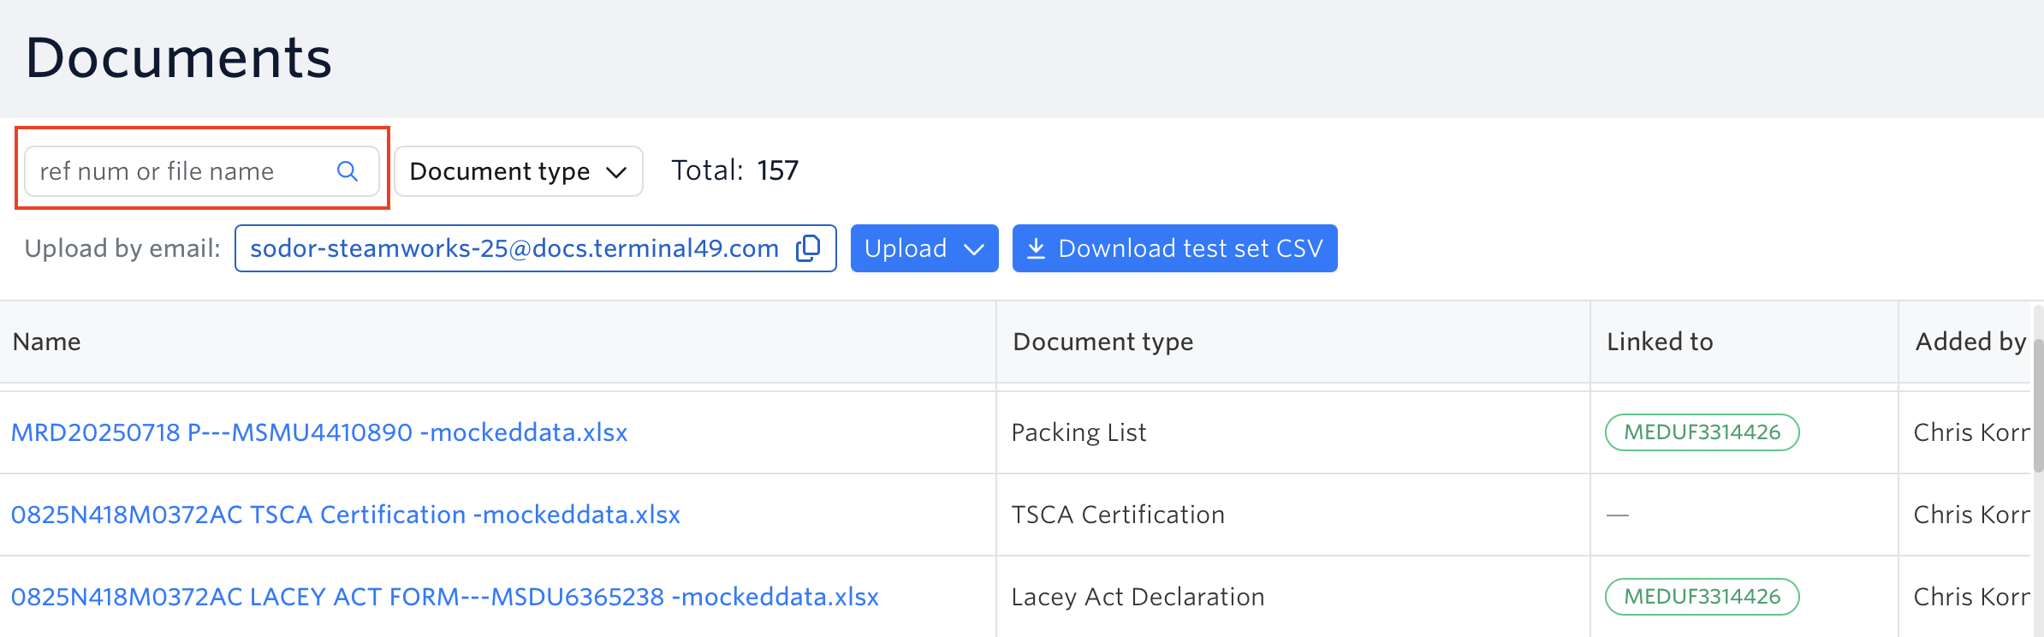Click the Upload button
Image resolution: width=2044 pixels, height=637 pixels.
[x=906, y=248]
